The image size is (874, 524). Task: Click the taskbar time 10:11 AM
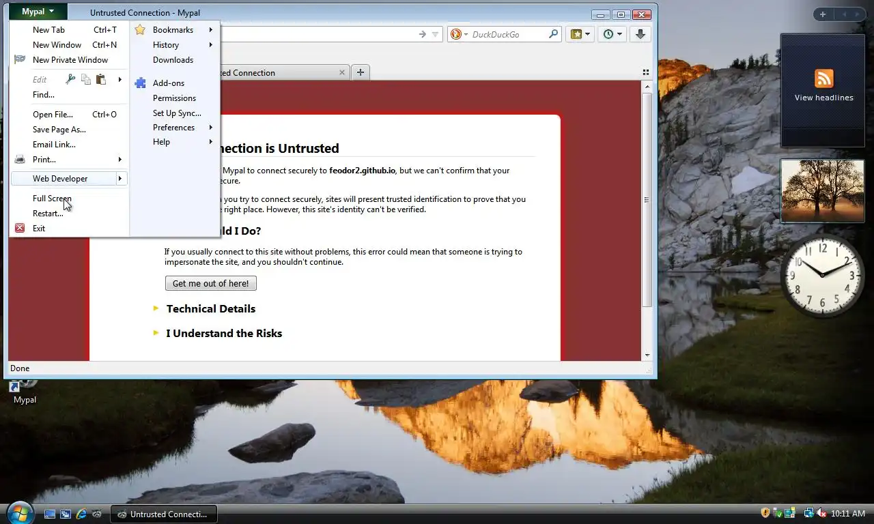(848, 513)
